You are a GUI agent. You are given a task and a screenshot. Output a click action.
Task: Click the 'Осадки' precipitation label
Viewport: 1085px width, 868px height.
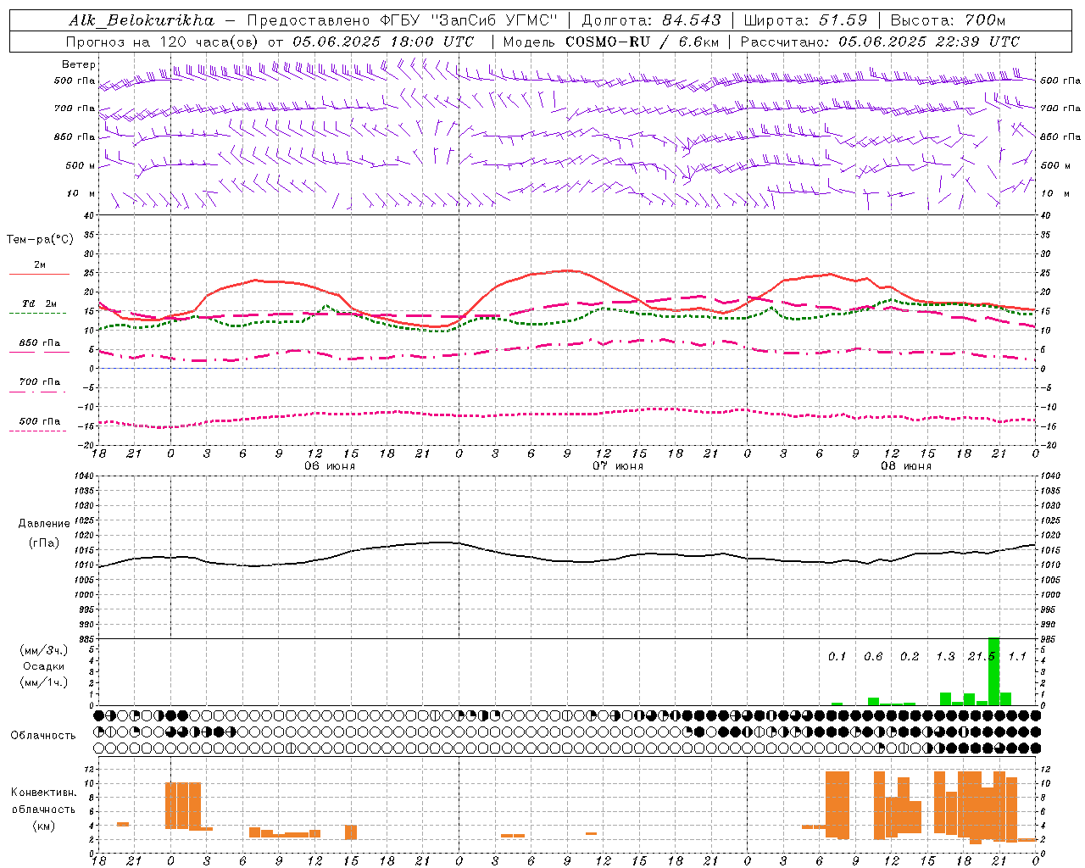(44, 666)
